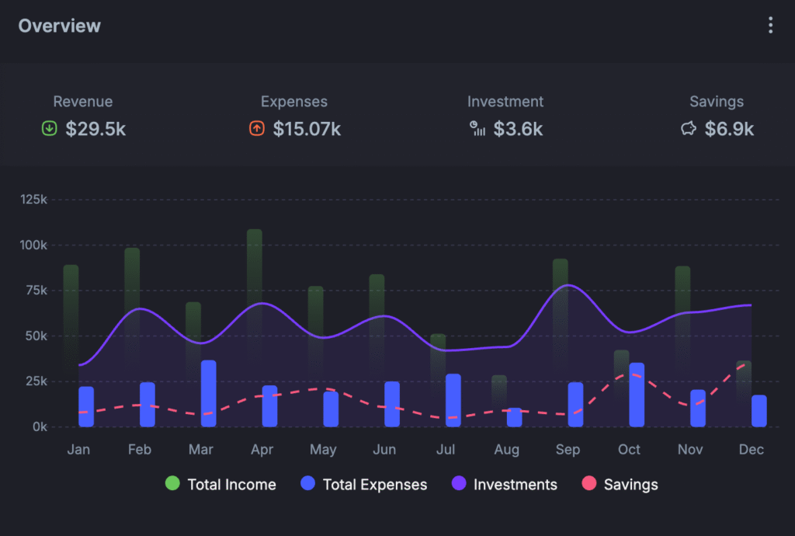Click the green Total Income legend dot
Viewport: 795px width, 536px height.
click(x=172, y=484)
